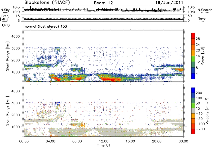Image resolution: width=212 pixels, height=147 pixels.
Task: Click the '08:00' time tick label
Action: (77, 141)
